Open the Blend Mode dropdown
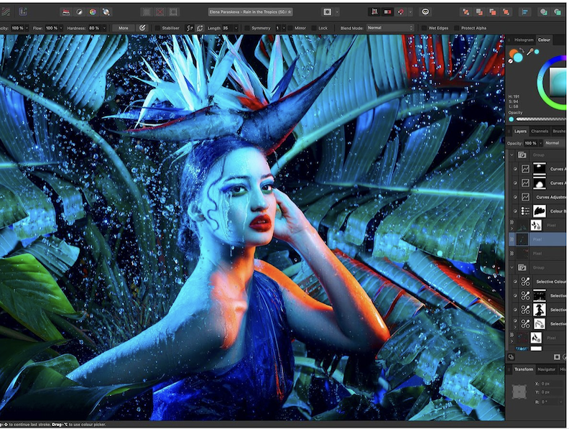Viewport: 569px width, 429px height. (390, 28)
